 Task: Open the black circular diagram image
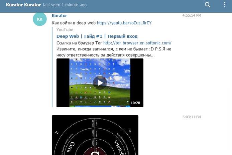point(95,135)
